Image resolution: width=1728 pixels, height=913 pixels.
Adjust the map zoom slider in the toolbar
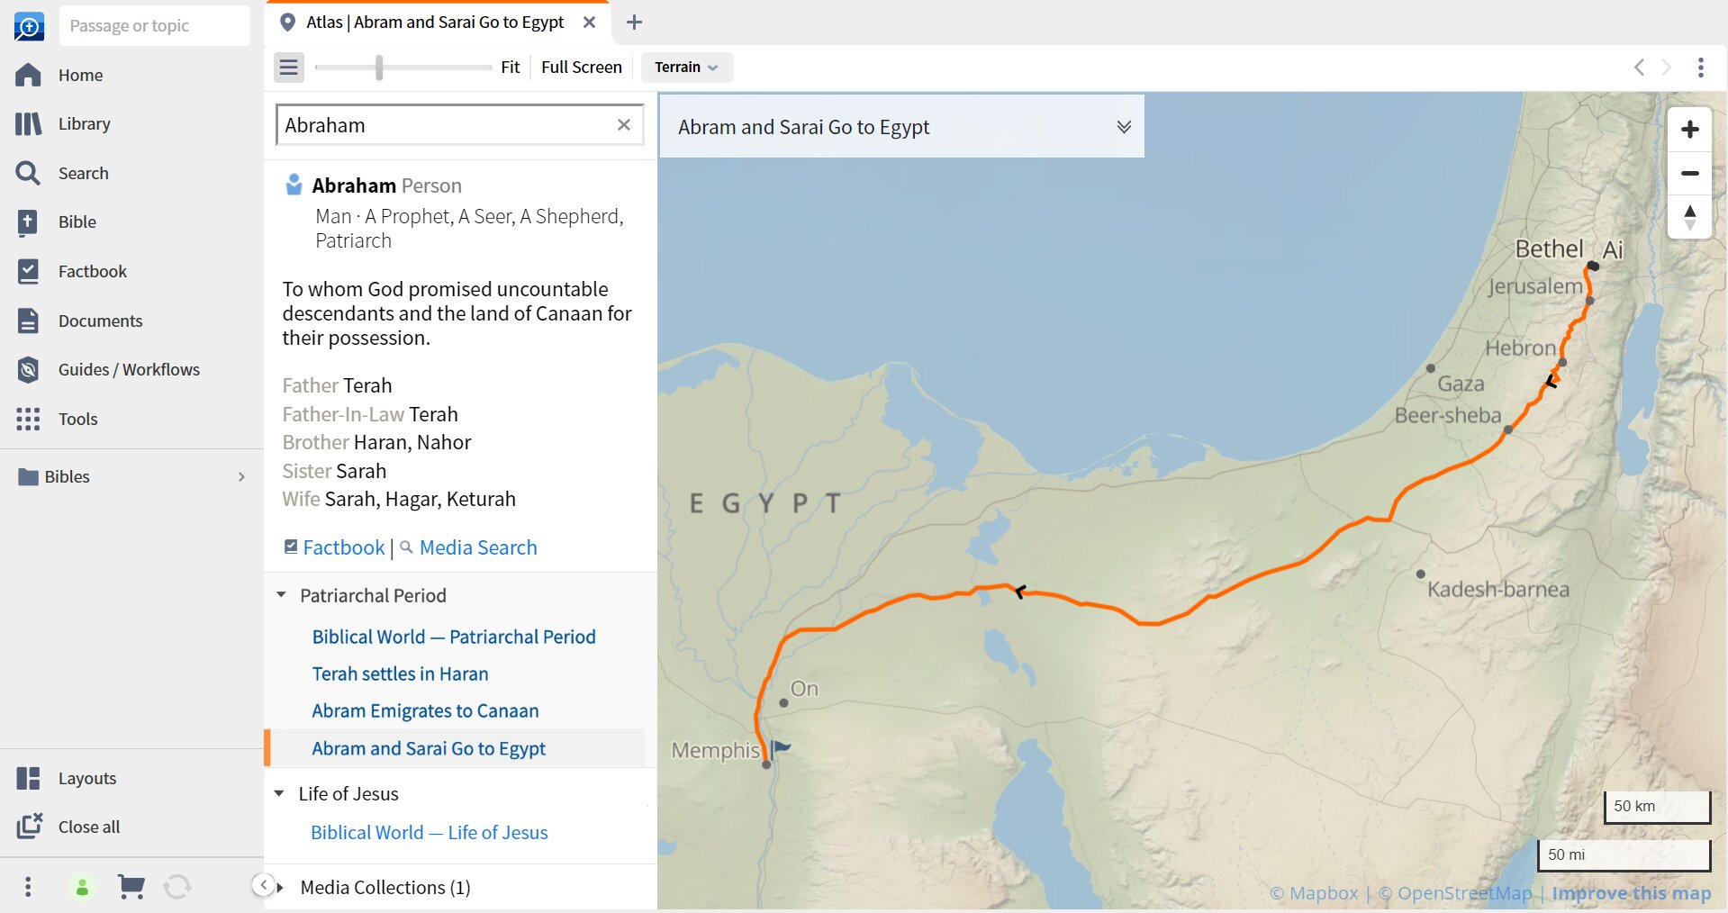[x=378, y=67]
